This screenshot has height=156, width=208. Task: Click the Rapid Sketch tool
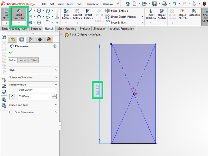[183, 14]
